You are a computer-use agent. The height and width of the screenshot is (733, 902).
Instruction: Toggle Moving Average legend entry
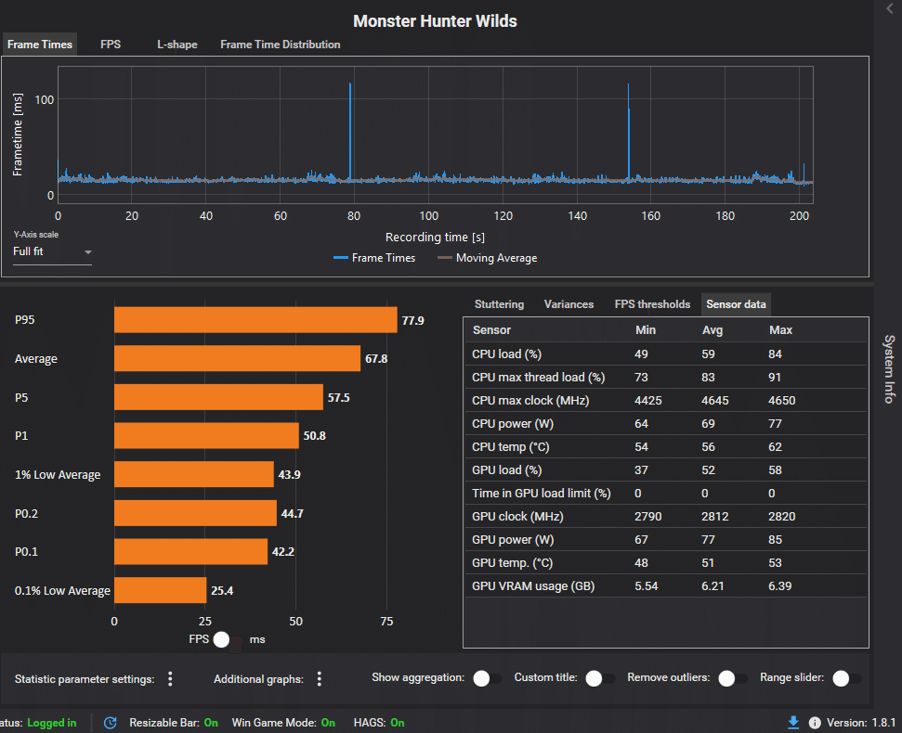(x=488, y=258)
